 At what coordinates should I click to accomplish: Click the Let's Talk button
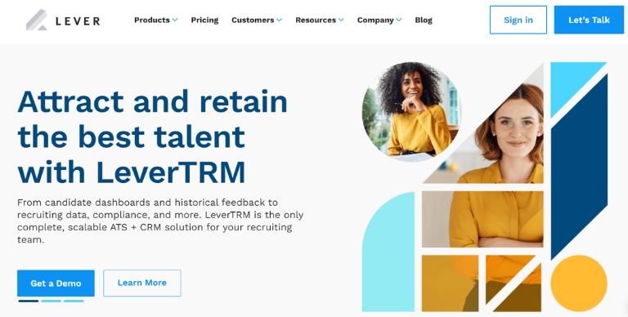click(x=589, y=20)
